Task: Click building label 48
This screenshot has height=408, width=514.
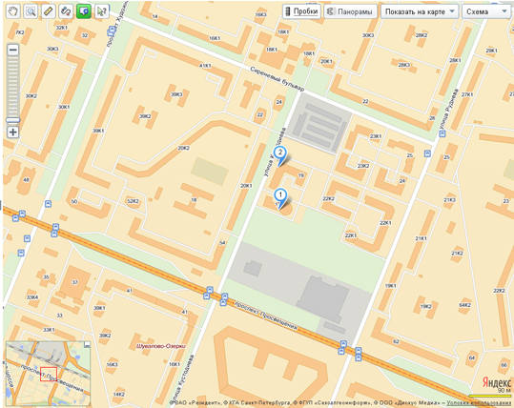Action: 27,180
